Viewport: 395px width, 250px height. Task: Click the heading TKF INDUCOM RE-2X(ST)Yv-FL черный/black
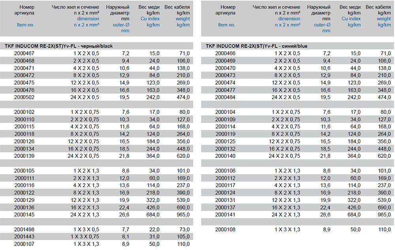tap(59, 46)
